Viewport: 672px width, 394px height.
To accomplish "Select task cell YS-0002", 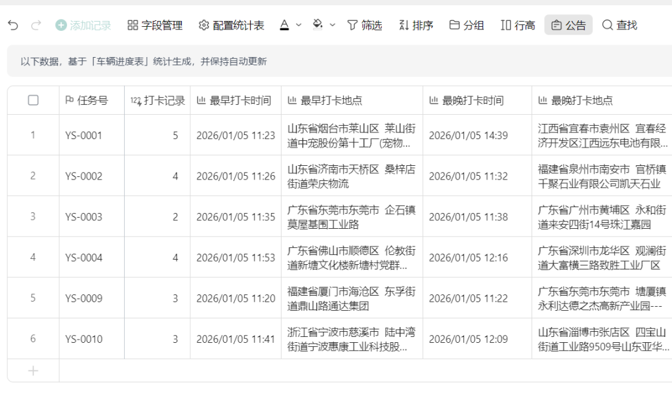I will (92, 176).
